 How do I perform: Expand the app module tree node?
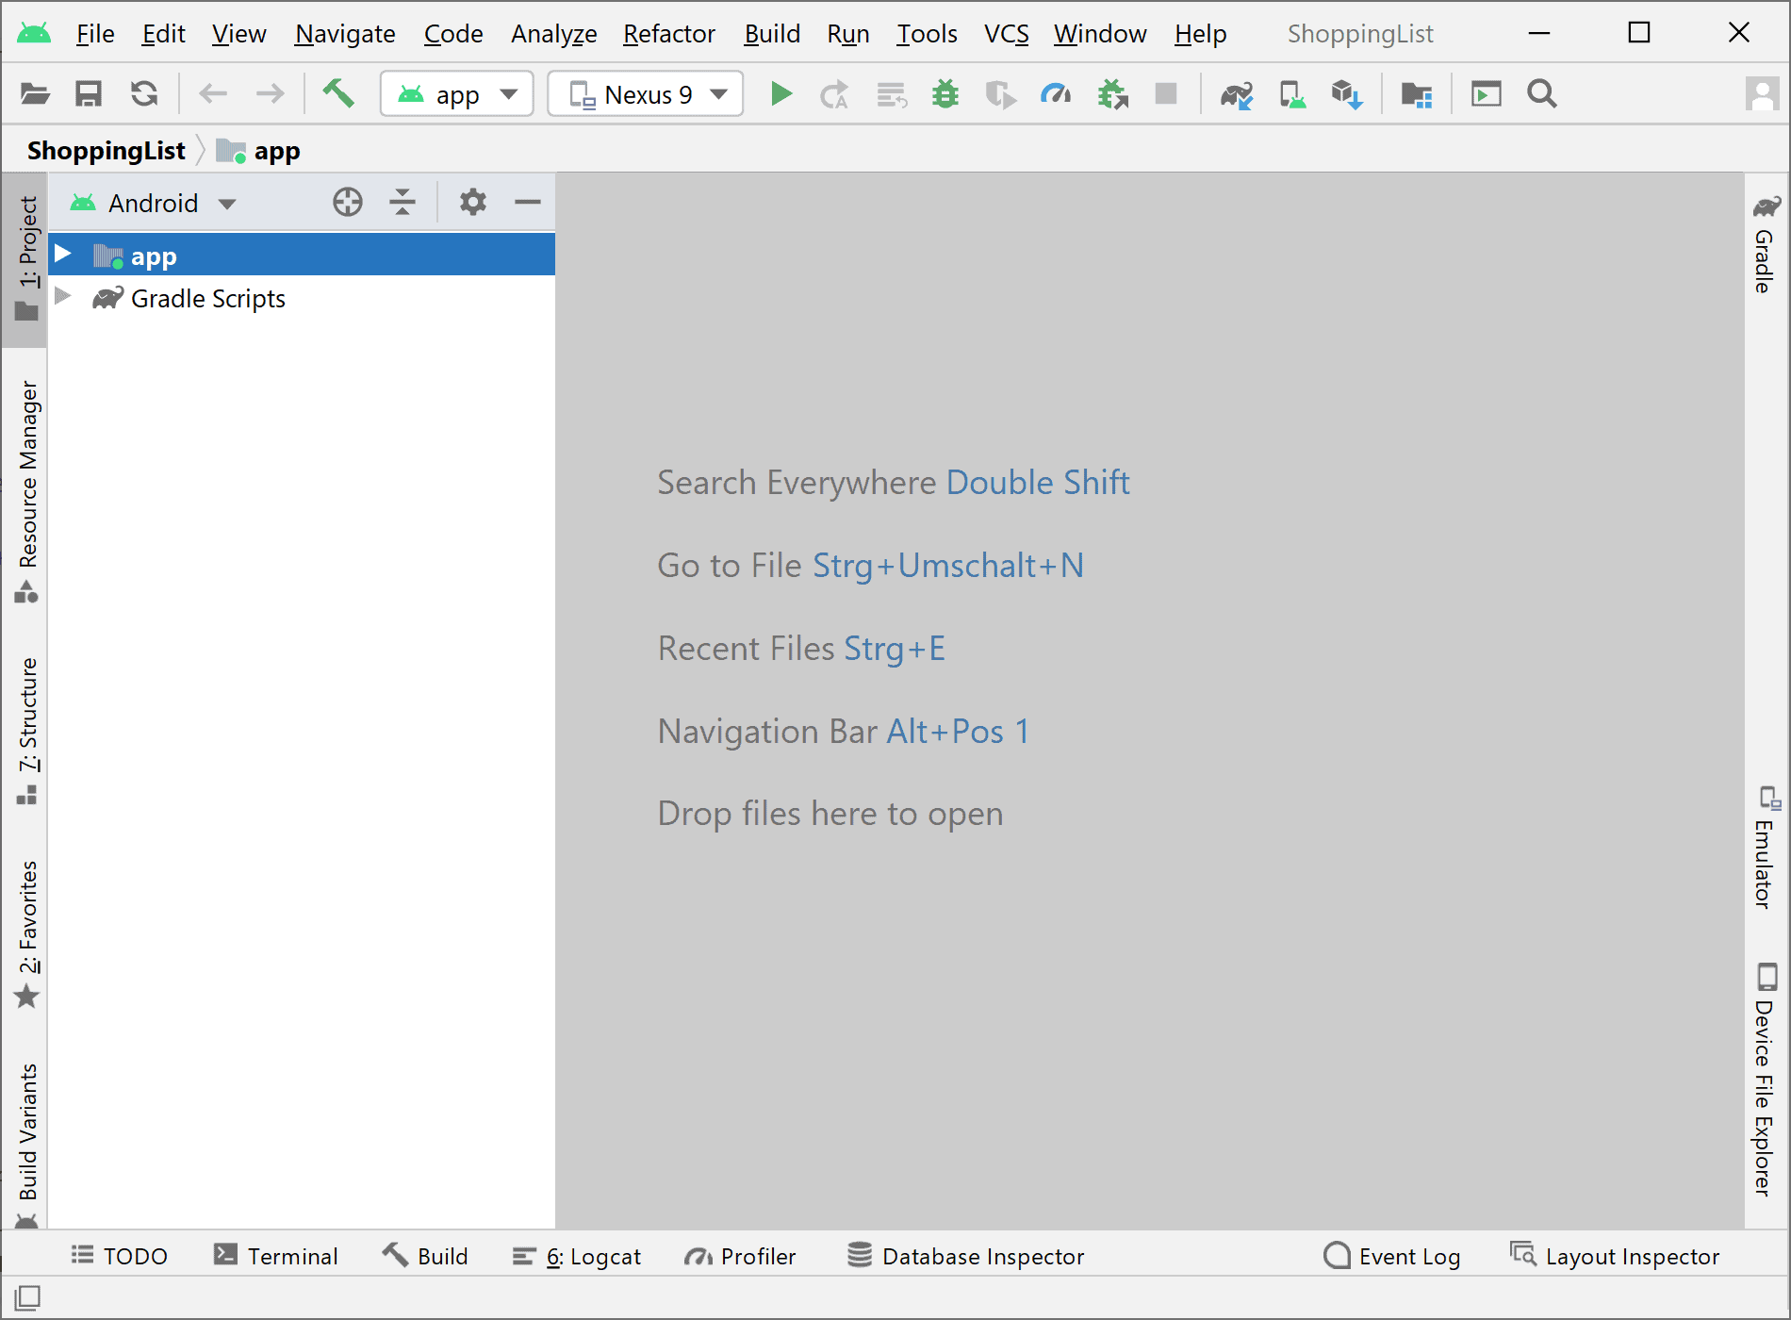click(63, 255)
